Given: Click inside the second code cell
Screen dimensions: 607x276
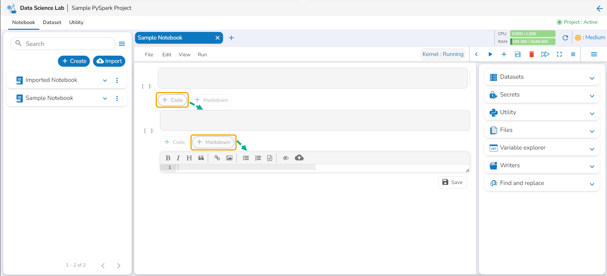Looking at the screenshot, I should pos(315,120).
